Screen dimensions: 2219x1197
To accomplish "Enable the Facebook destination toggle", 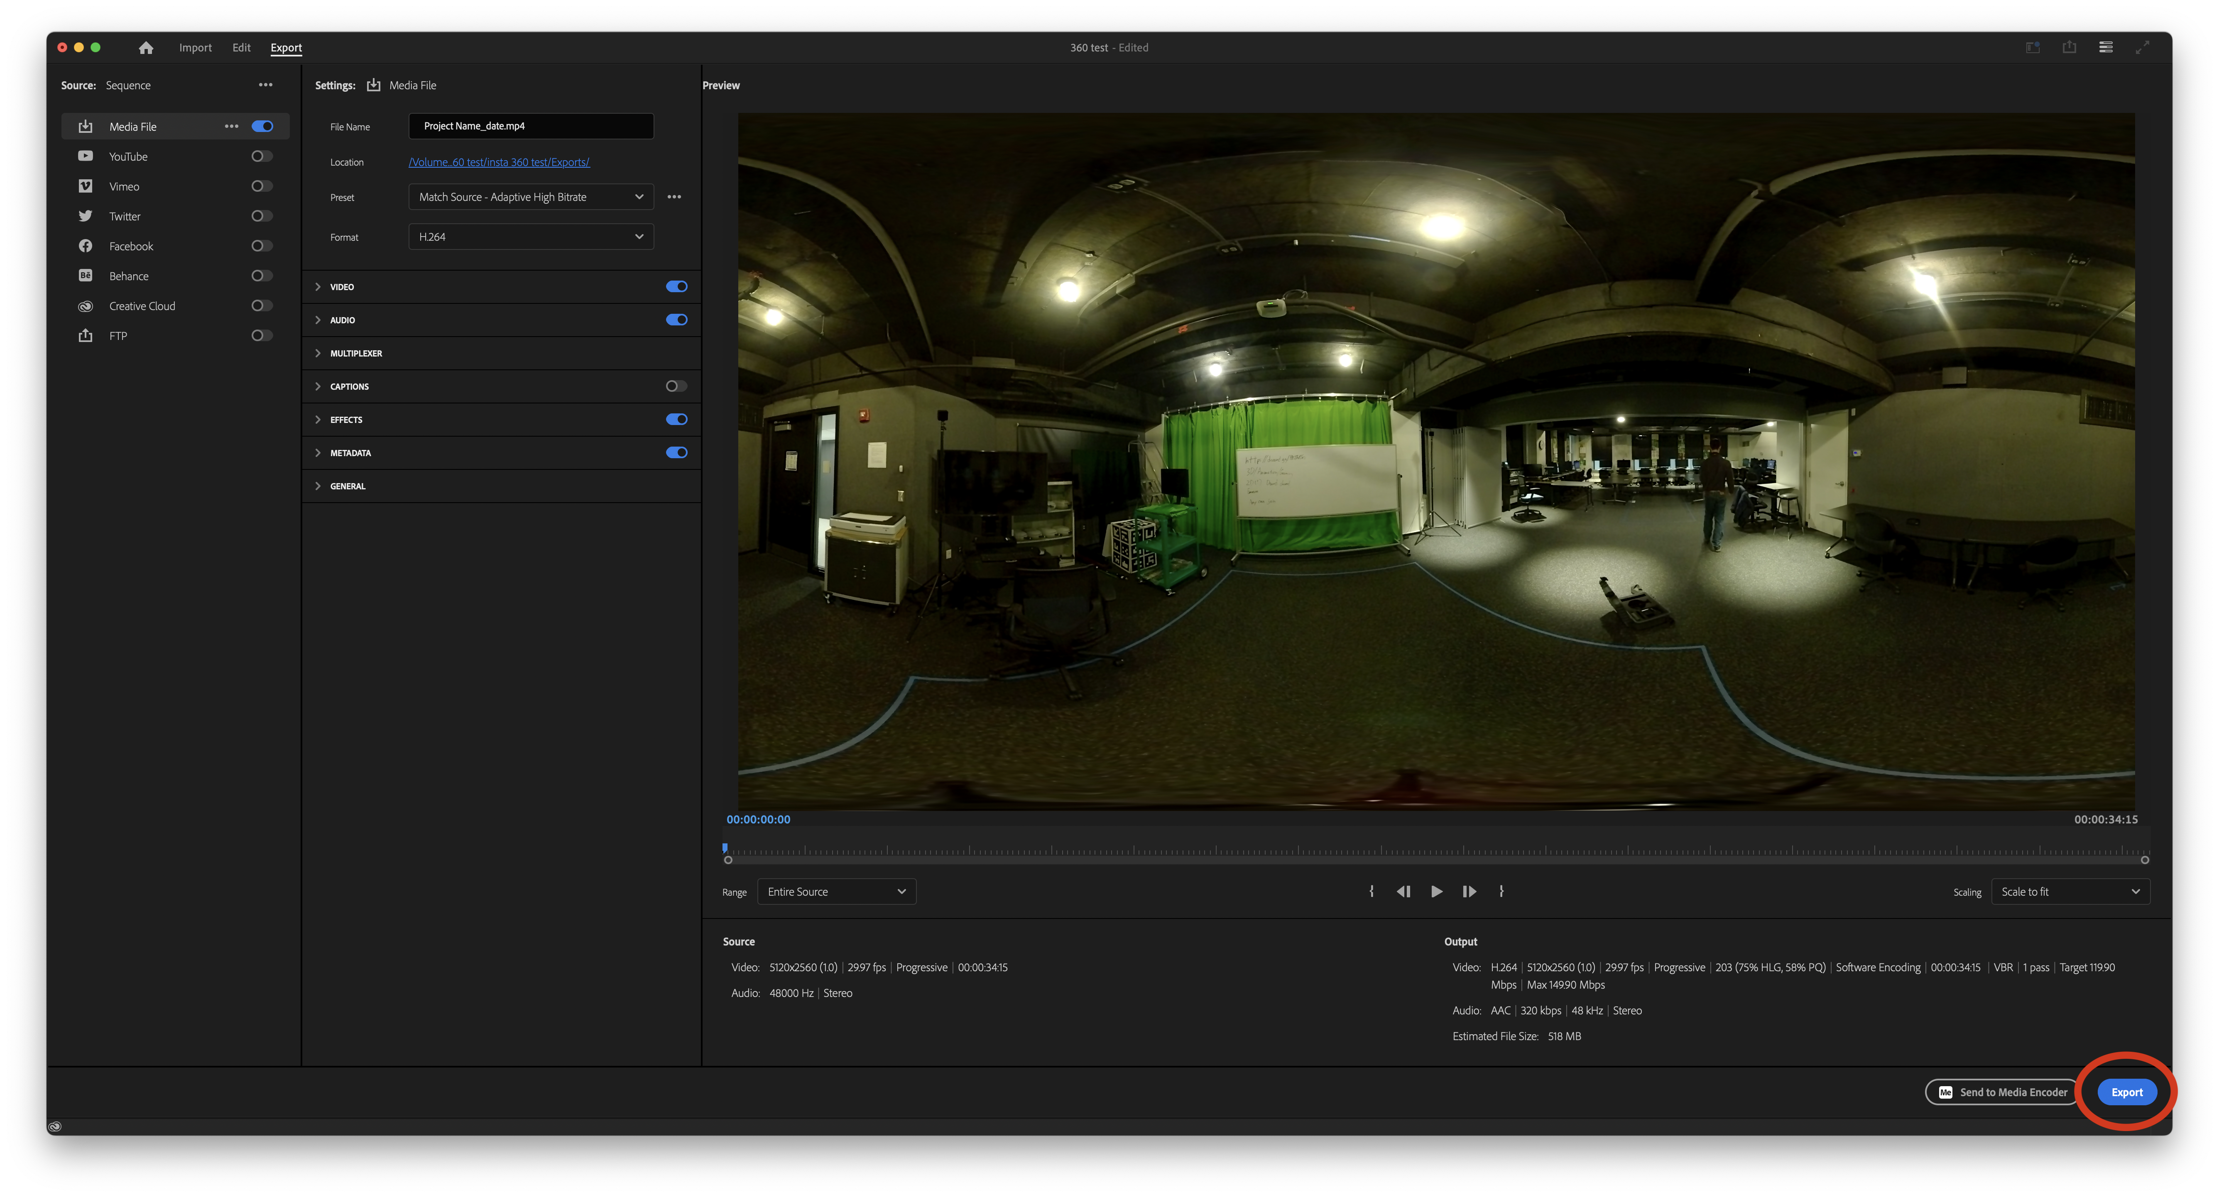I will click(x=262, y=246).
